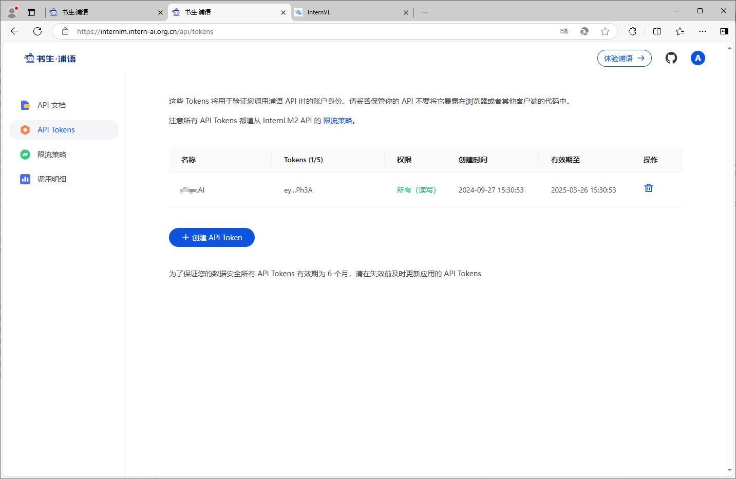The width and height of the screenshot is (736, 479).
Task: Switch to the first 书生·浦语 tab
Action: click(x=106, y=12)
